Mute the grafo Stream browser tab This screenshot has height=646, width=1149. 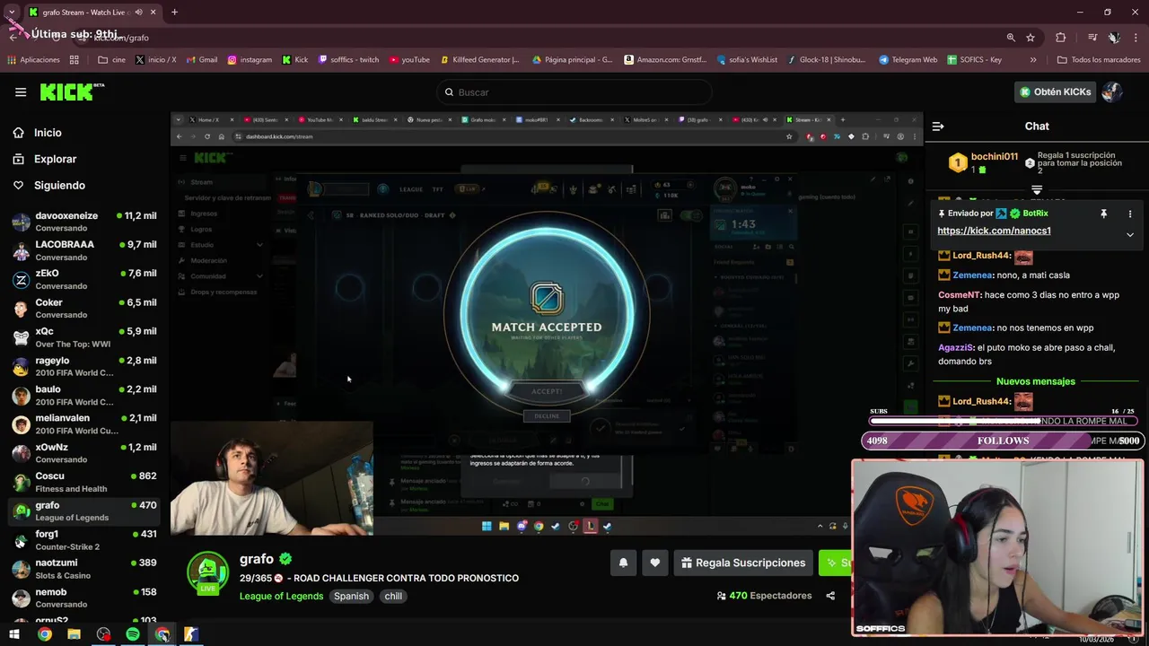click(x=138, y=12)
